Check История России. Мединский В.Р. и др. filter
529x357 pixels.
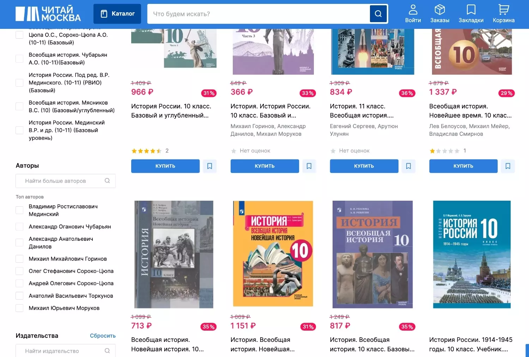[x=19, y=130]
